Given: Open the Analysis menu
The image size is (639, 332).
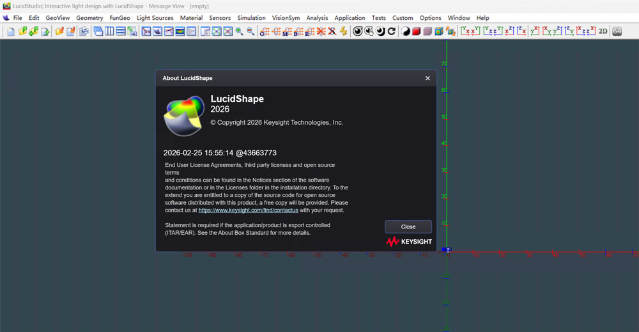Looking at the screenshot, I should click(317, 18).
